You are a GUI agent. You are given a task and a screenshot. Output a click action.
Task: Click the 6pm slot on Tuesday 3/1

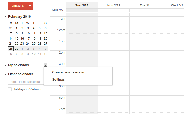click(145, 101)
